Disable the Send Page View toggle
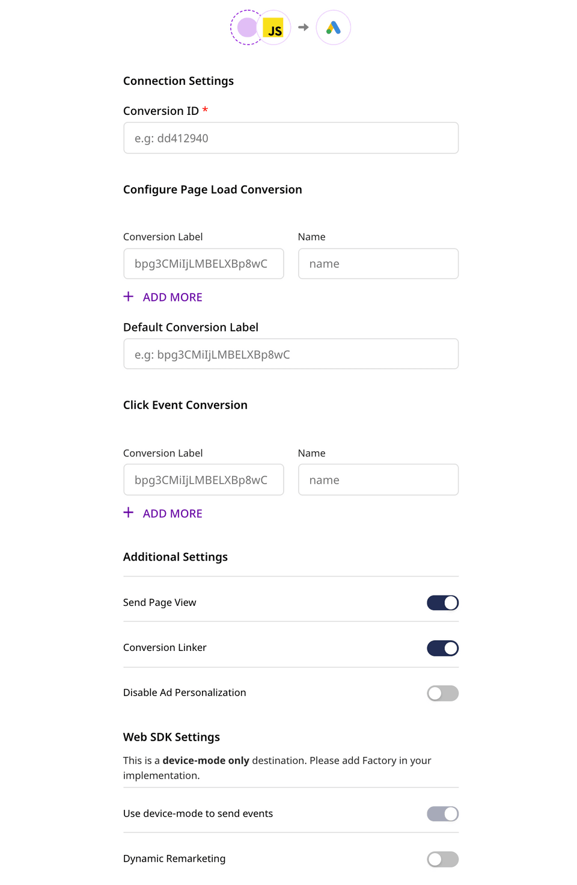 442,602
